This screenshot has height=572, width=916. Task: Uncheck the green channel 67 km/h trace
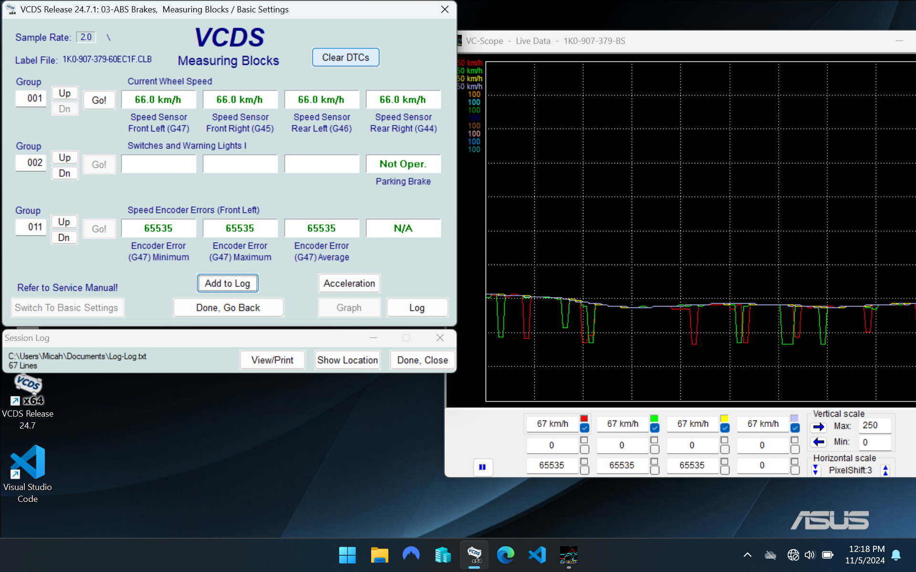click(x=655, y=428)
